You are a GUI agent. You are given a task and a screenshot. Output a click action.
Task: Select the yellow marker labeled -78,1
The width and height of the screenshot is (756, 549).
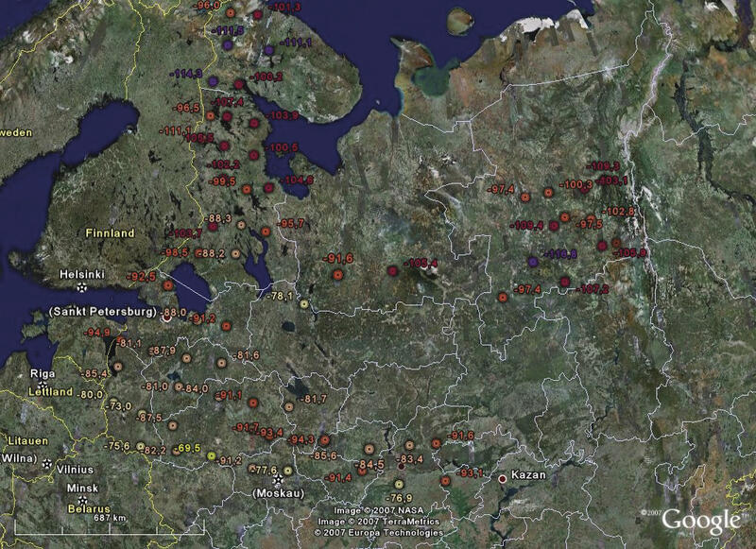[303, 303]
